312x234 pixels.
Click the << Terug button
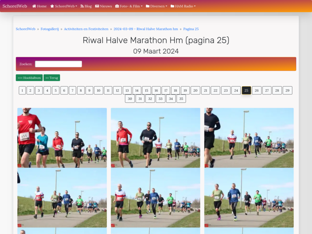tap(52, 78)
